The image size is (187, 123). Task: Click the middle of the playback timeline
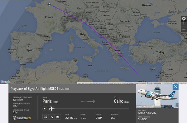(92, 109)
